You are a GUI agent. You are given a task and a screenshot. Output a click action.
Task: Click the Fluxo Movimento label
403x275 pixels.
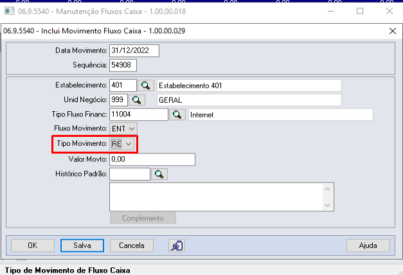pos(80,129)
